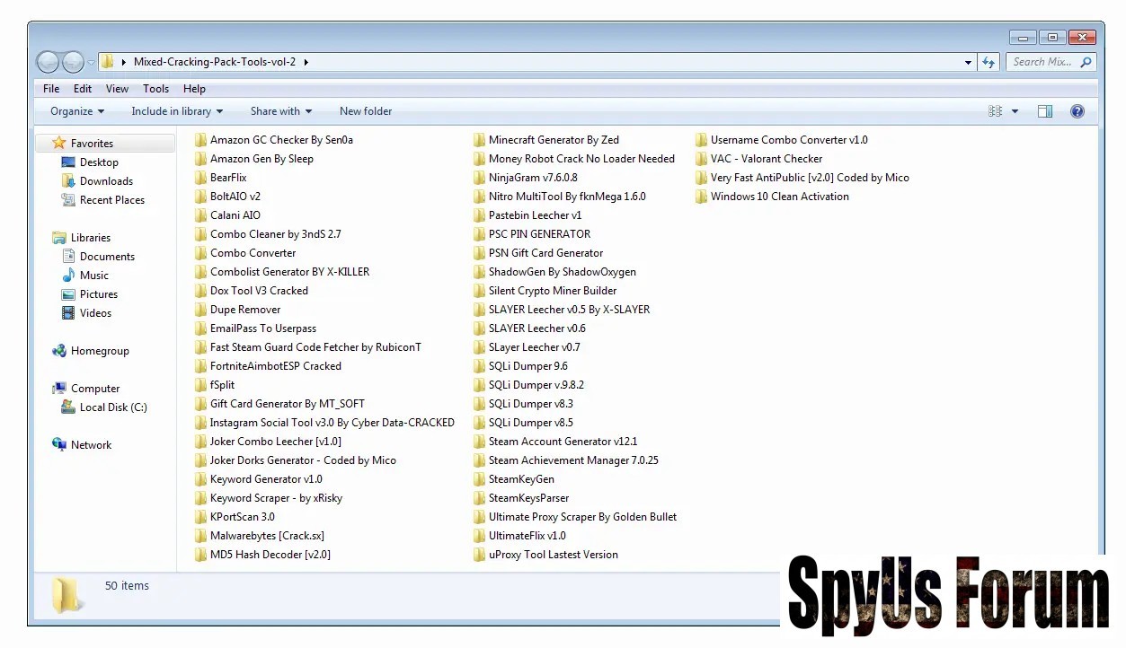This screenshot has height=648, width=1126.
Task: Click the New folder button
Action: pos(365,111)
